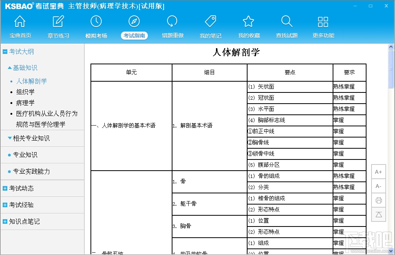
Task: Click the 1. 解剖基本术语 cell
Action: coord(209,126)
